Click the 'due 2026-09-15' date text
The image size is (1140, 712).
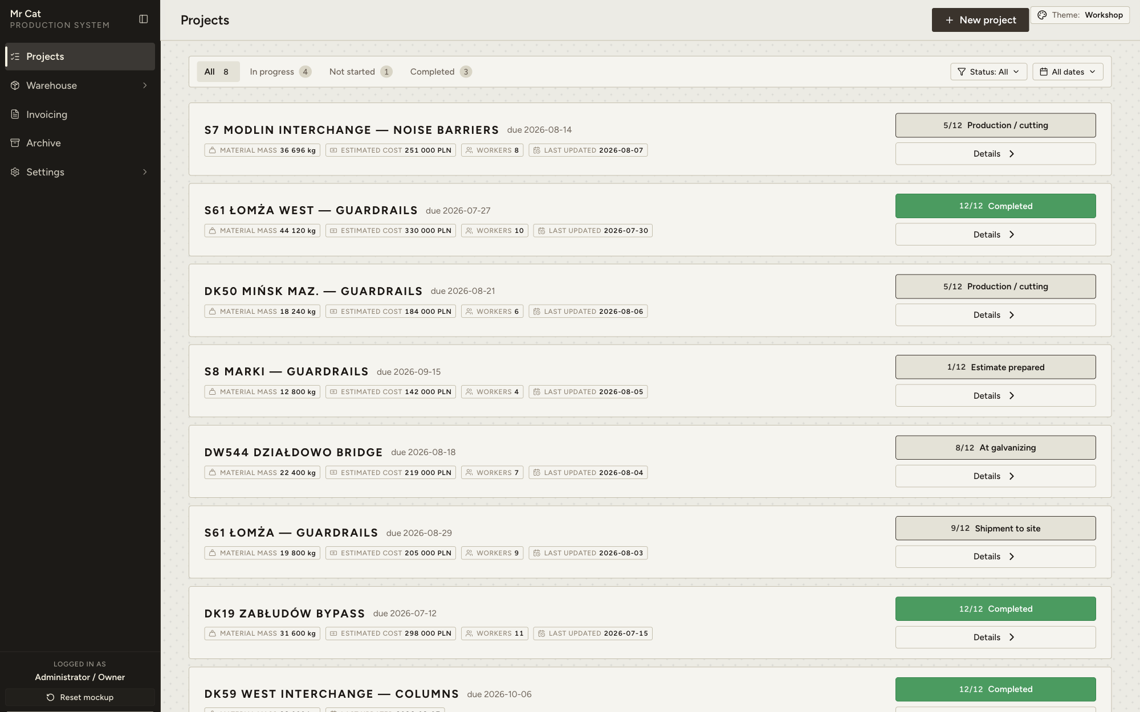409,372
